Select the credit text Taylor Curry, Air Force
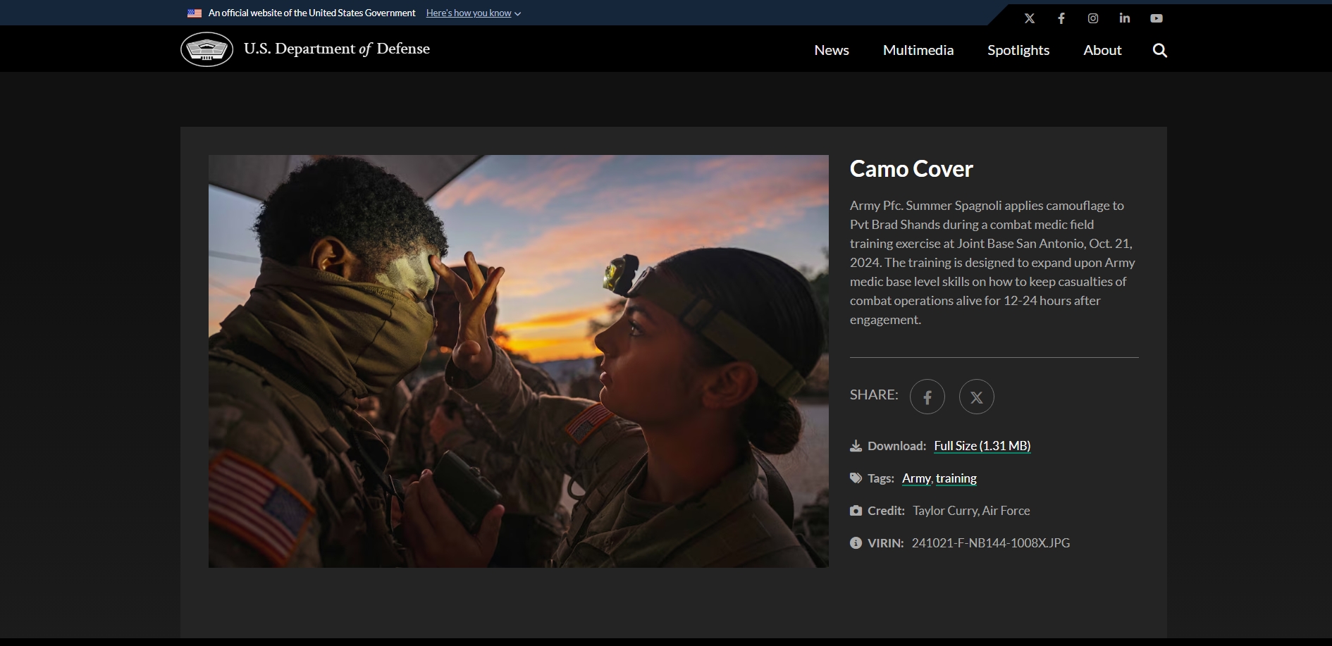This screenshot has width=1332, height=646. pyautogui.click(x=971, y=511)
